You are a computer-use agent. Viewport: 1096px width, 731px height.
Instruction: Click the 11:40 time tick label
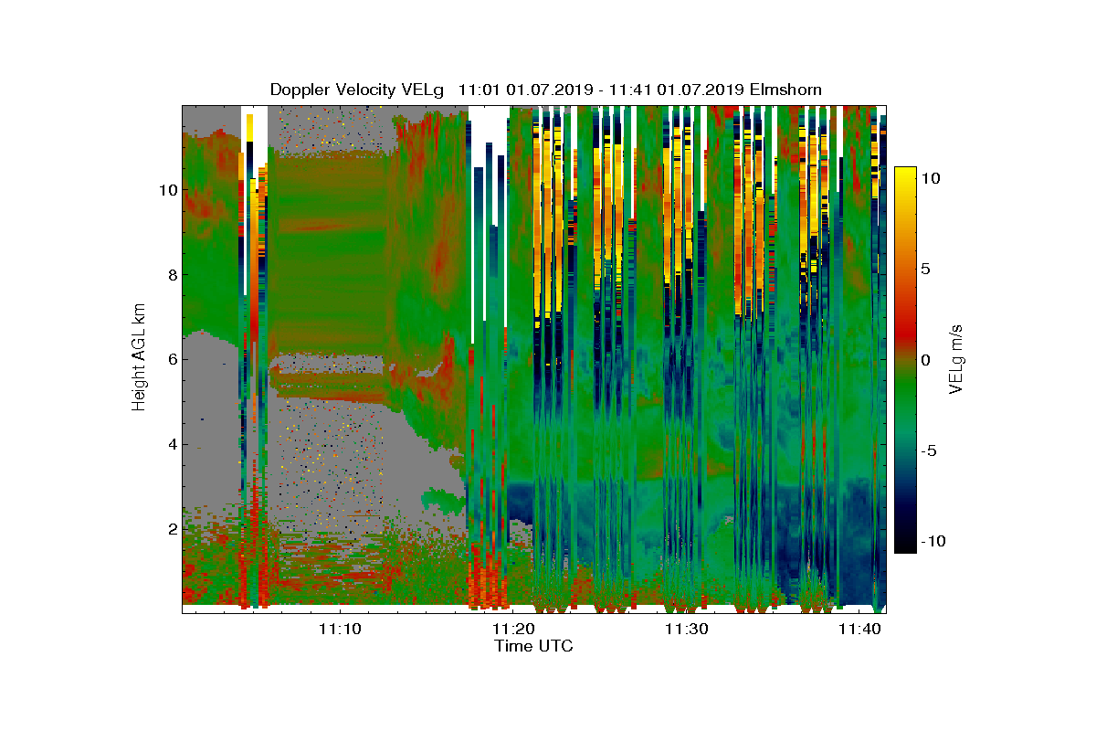click(x=859, y=629)
